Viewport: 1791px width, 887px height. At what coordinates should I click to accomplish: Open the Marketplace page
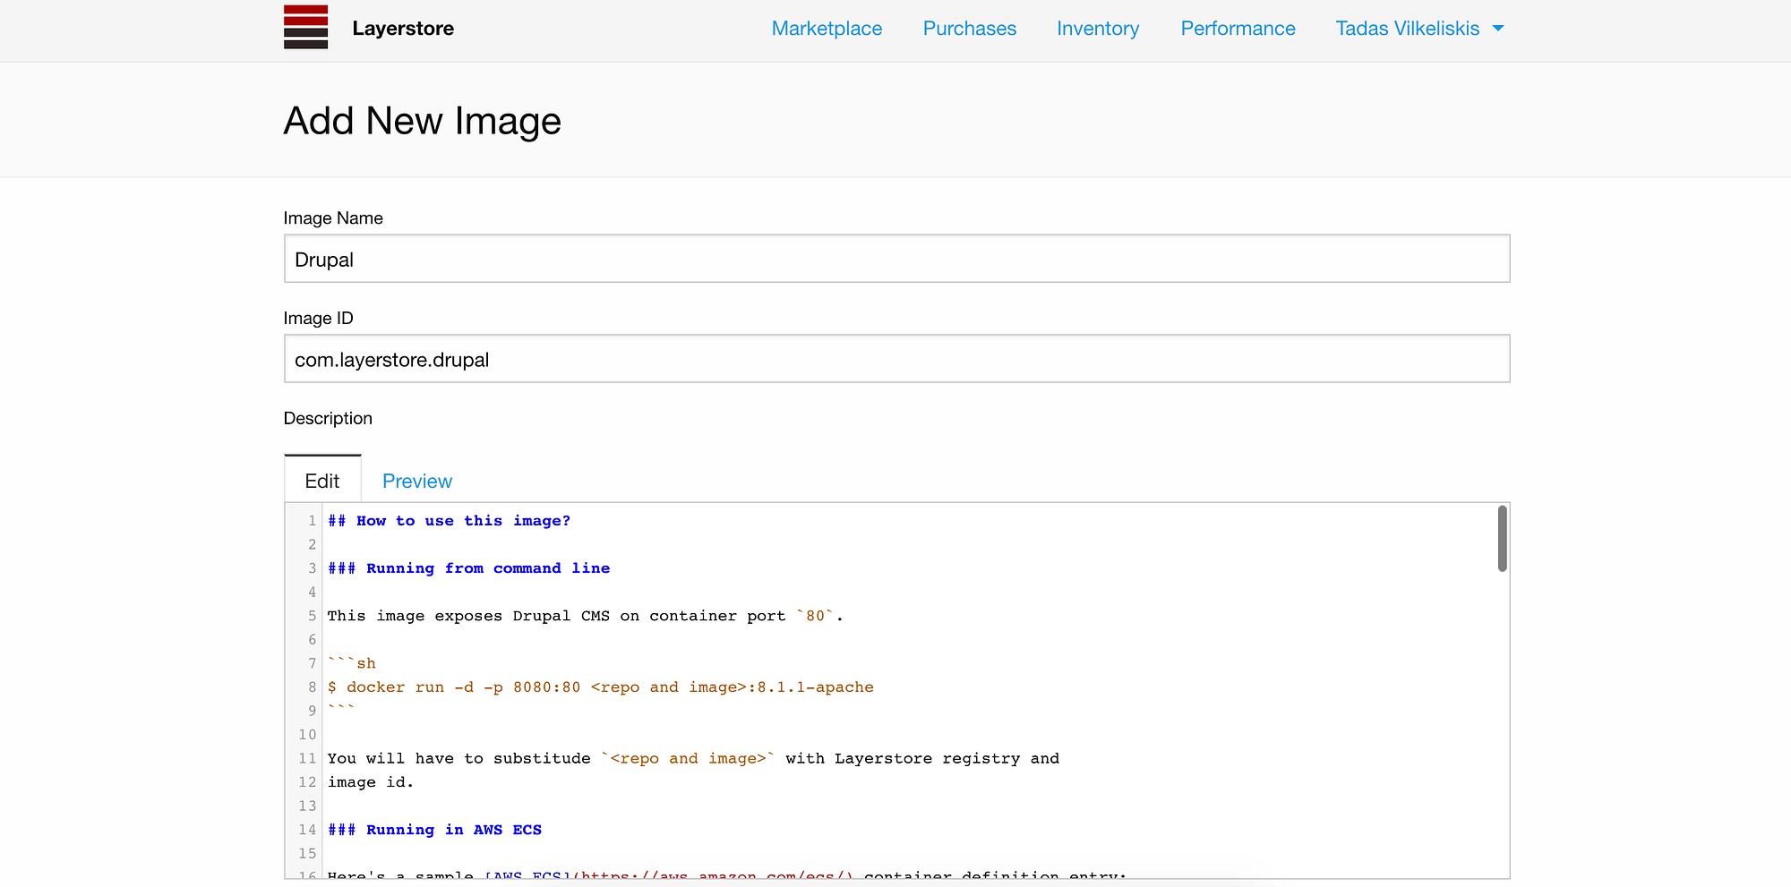click(827, 29)
